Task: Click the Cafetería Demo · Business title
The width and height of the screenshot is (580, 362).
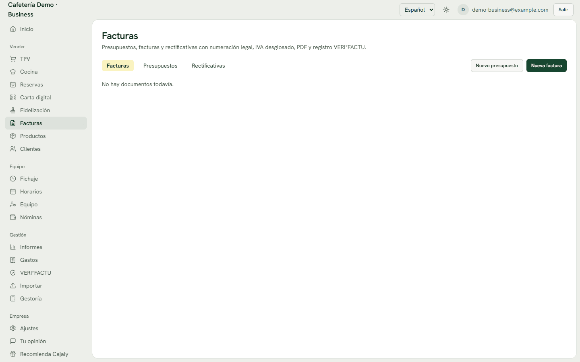Action: click(33, 10)
